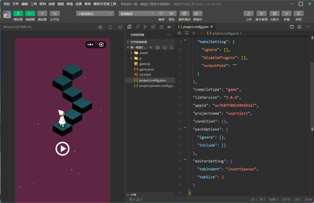Open version management icon
This screenshot has height=203, width=314.
coord(261,13)
